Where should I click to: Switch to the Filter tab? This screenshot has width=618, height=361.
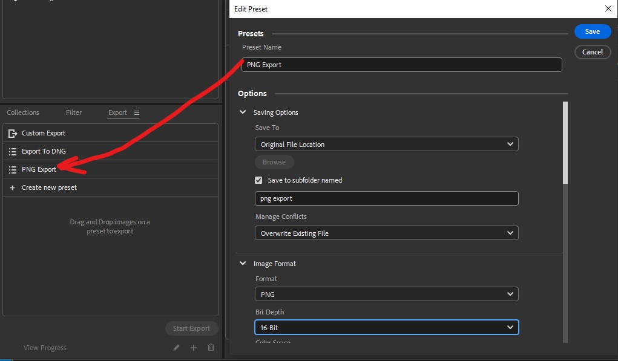73,112
